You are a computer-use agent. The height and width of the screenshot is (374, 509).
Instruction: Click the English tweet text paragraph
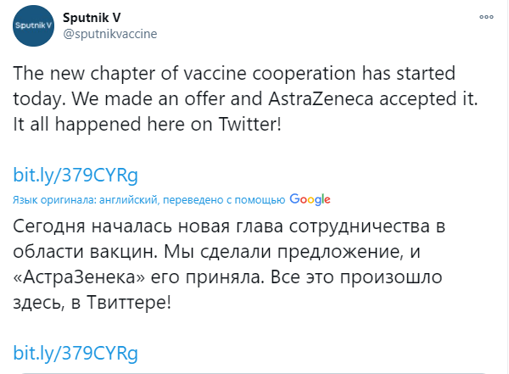point(246,98)
